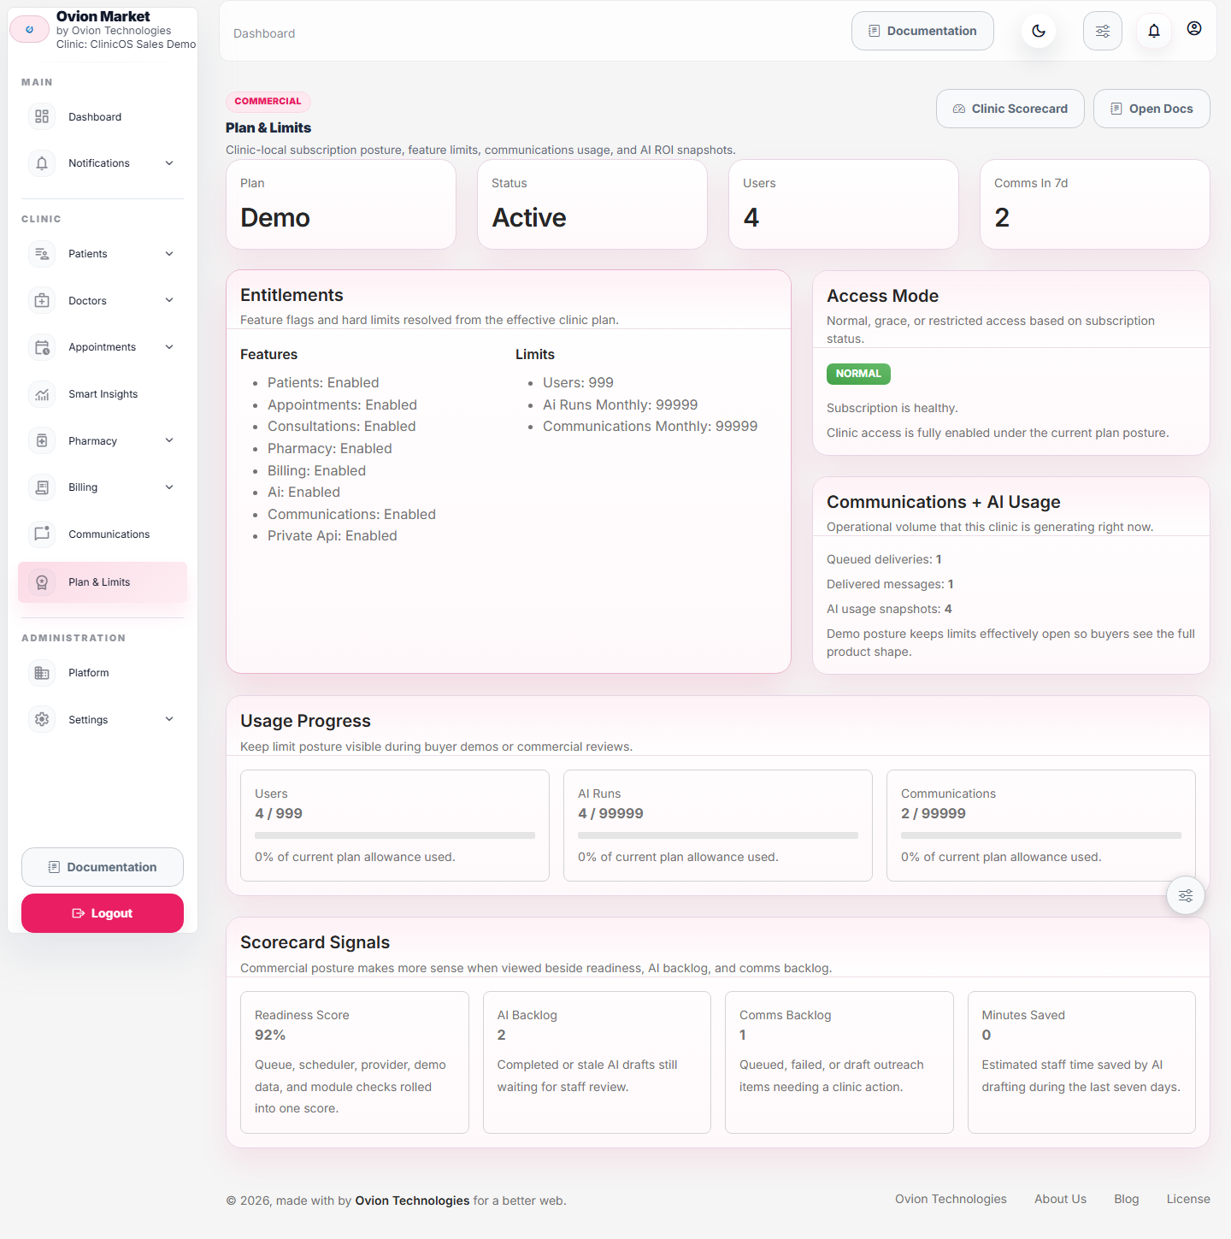Click the Settings gear icon in sidebar
1231x1239 pixels.
[x=42, y=719]
